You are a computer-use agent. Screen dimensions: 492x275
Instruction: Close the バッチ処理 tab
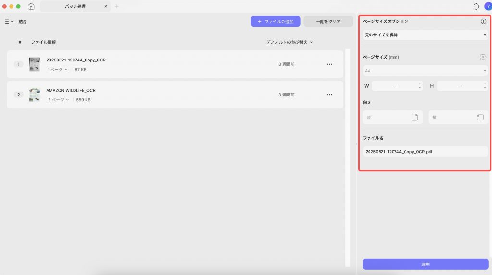[105, 6]
